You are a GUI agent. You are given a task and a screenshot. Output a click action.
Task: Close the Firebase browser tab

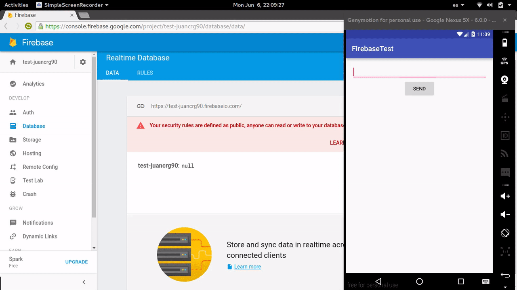(x=72, y=15)
